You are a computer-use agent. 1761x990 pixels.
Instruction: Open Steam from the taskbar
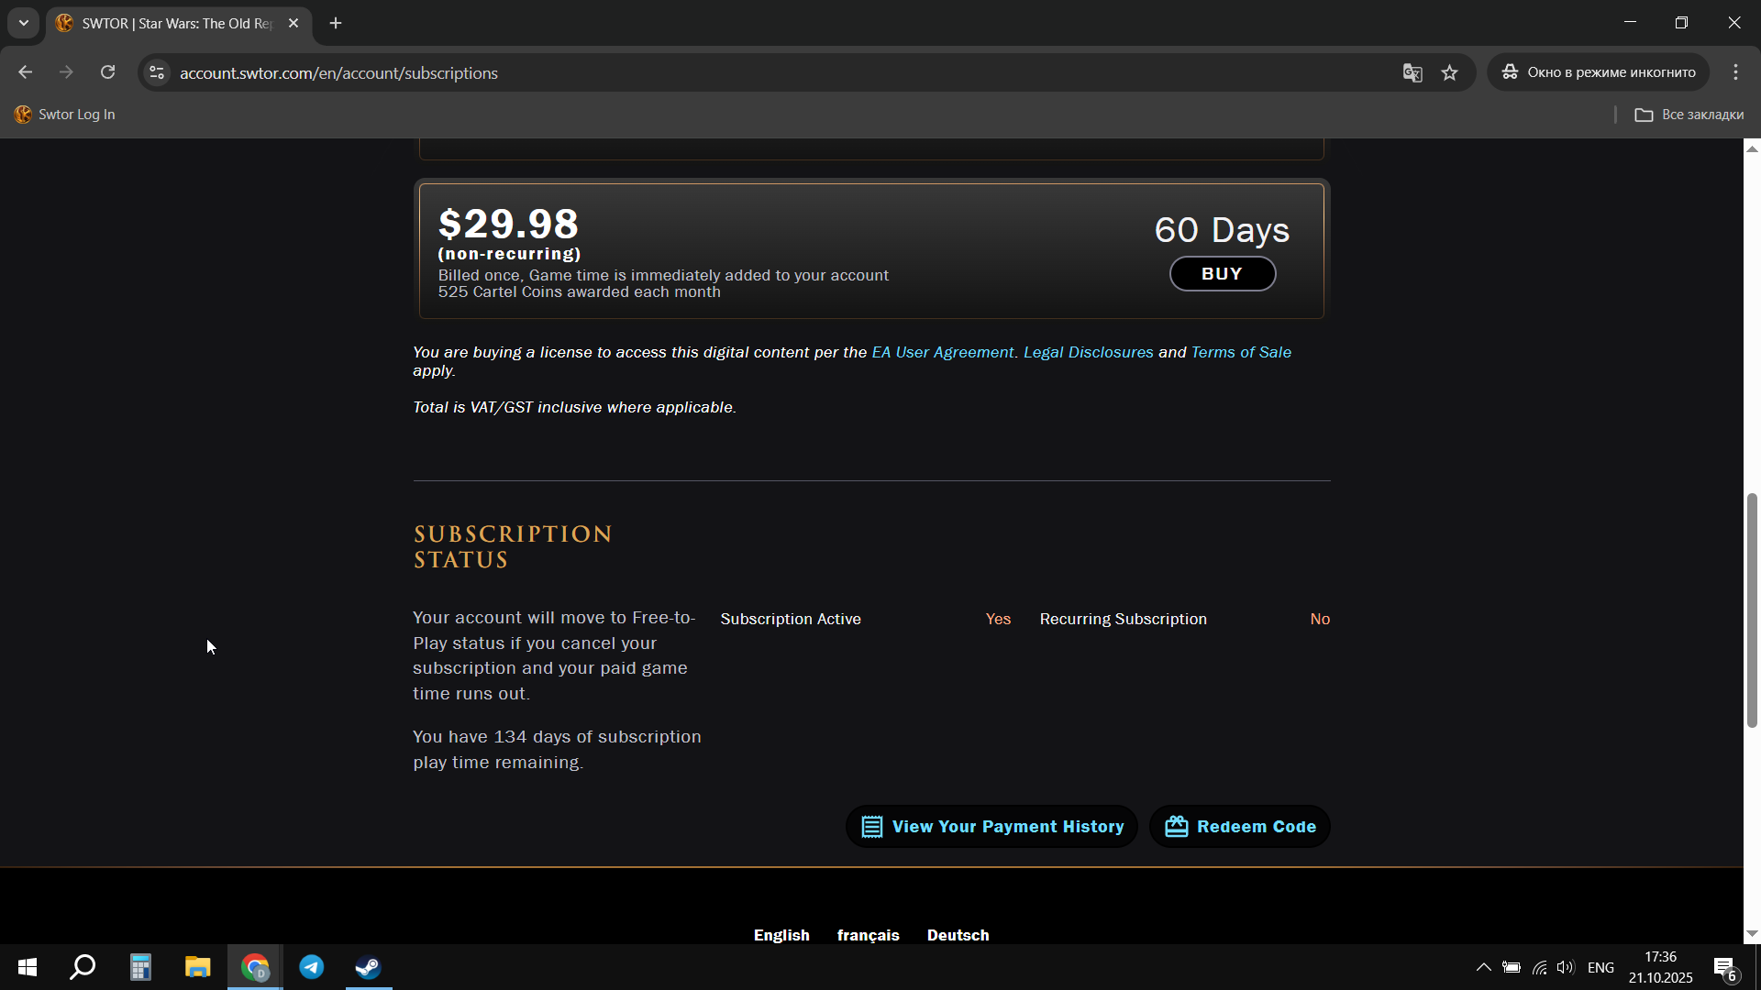[x=369, y=967]
